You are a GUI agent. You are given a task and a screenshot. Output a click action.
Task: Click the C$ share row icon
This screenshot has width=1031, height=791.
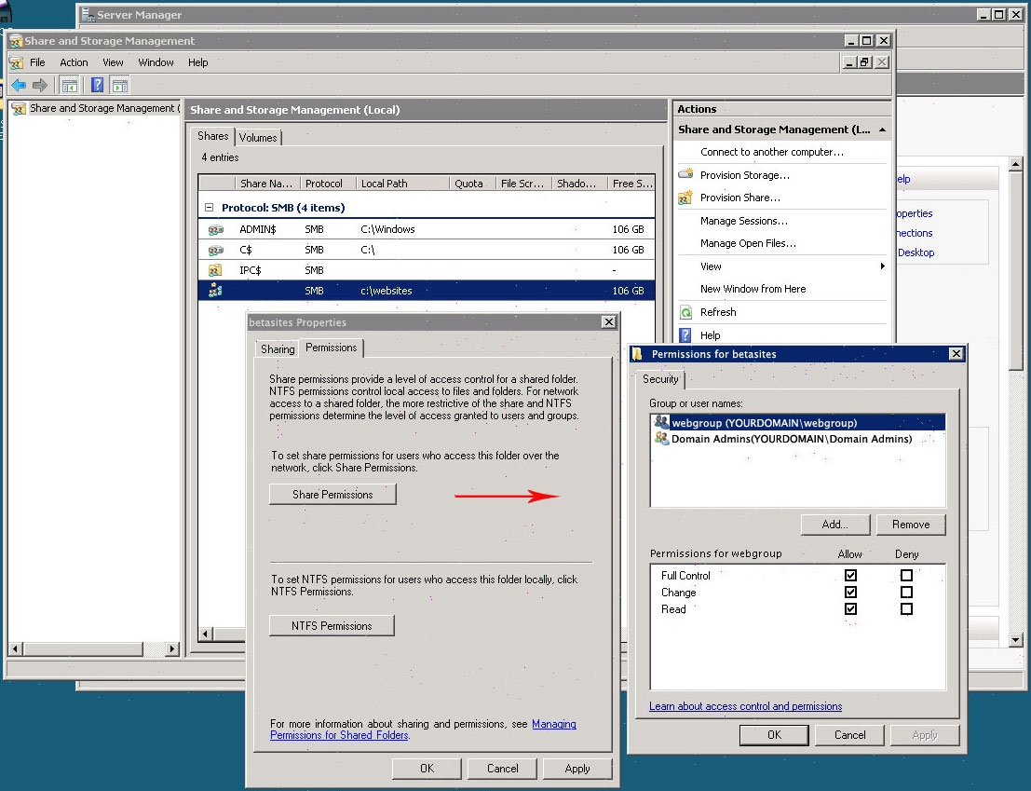216,250
